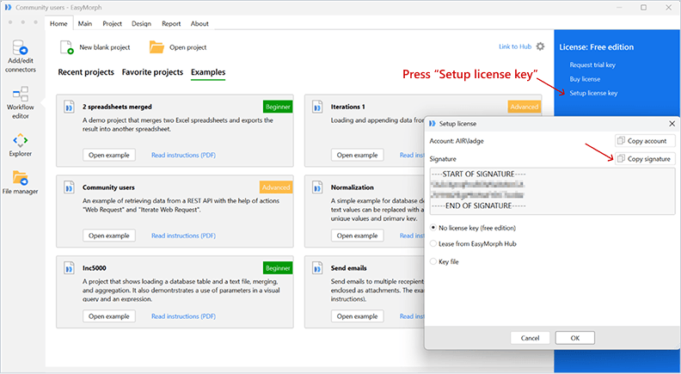This screenshot has height=374, width=681.
Task: Select the Key file option
Action: pyautogui.click(x=433, y=261)
